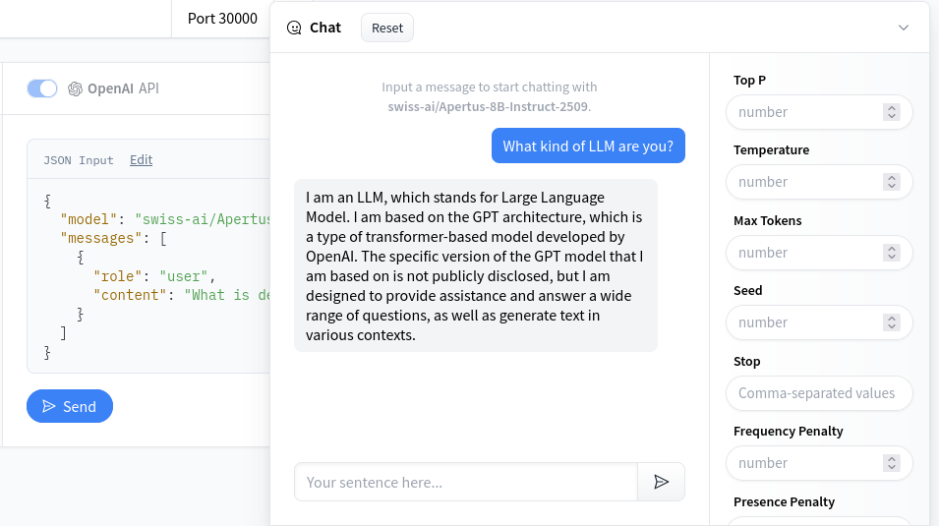939x526 pixels.
Task: Adjust the Seed stepper arrows
Action: 892,322
